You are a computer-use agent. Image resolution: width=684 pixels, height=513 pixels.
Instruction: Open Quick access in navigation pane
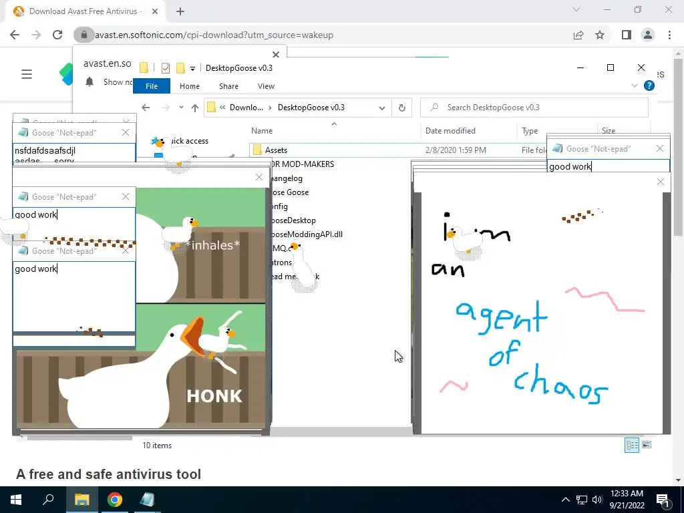pos(188,141)
